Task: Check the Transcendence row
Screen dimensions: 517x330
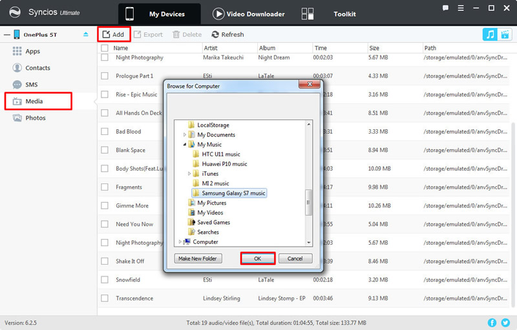Action: point(105,298)
